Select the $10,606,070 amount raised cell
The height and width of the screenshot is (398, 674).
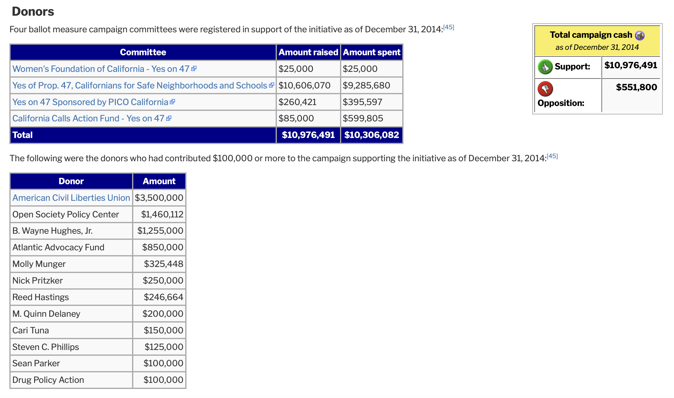(308, 85)
